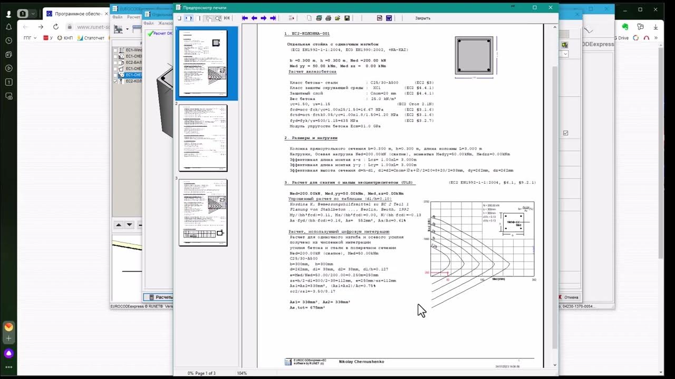
Task: Expand hidden bookmarks chevron
Action: point(657,38)
